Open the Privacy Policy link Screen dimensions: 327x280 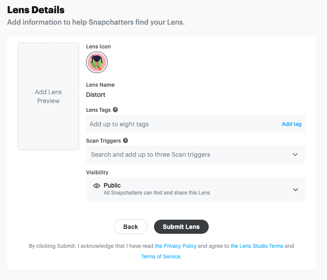coord(176,246)
